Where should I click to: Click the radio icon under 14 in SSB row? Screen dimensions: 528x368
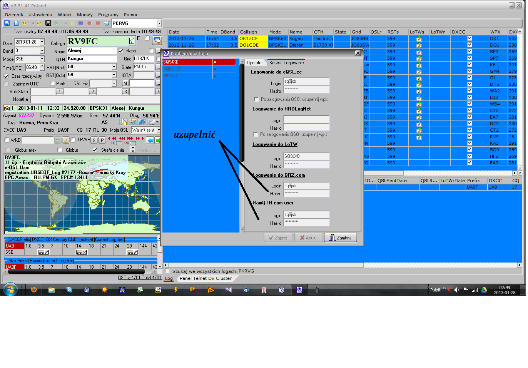click(x=82, y=252)
